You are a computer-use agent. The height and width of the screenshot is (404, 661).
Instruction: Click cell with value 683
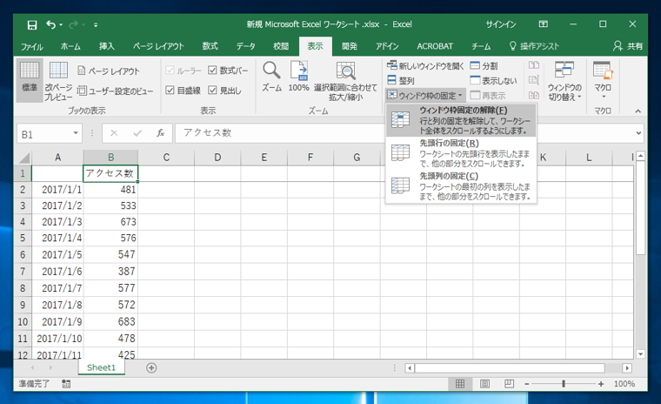pos(110,321)
